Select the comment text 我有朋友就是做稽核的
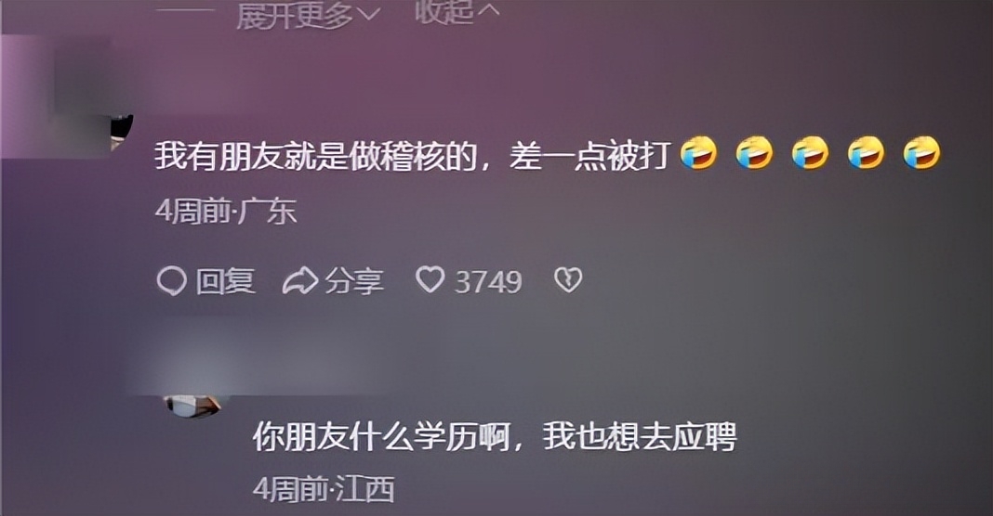Viewport: 993px width, 516px height. 316,156
